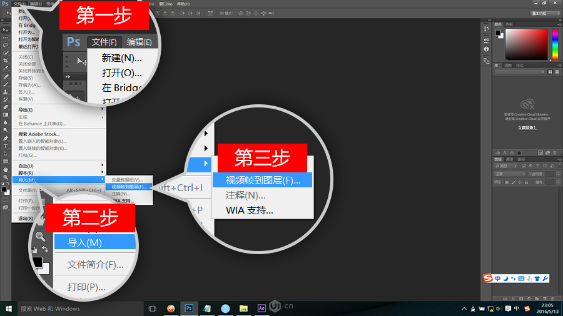This screenshot has width=563, height=316.
Task: Select the Lasso tool
Action: (x=6, y=45)
